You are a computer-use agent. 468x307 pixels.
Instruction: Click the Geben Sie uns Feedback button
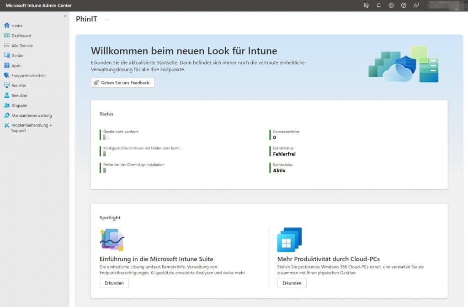point(122,83)
